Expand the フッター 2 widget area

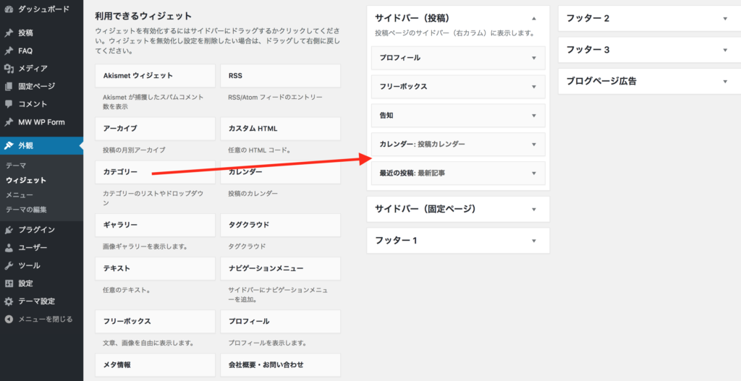725,18
